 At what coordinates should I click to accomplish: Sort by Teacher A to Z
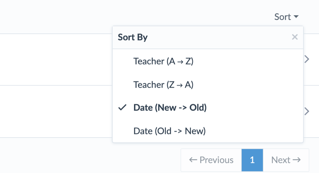[163, 61]
